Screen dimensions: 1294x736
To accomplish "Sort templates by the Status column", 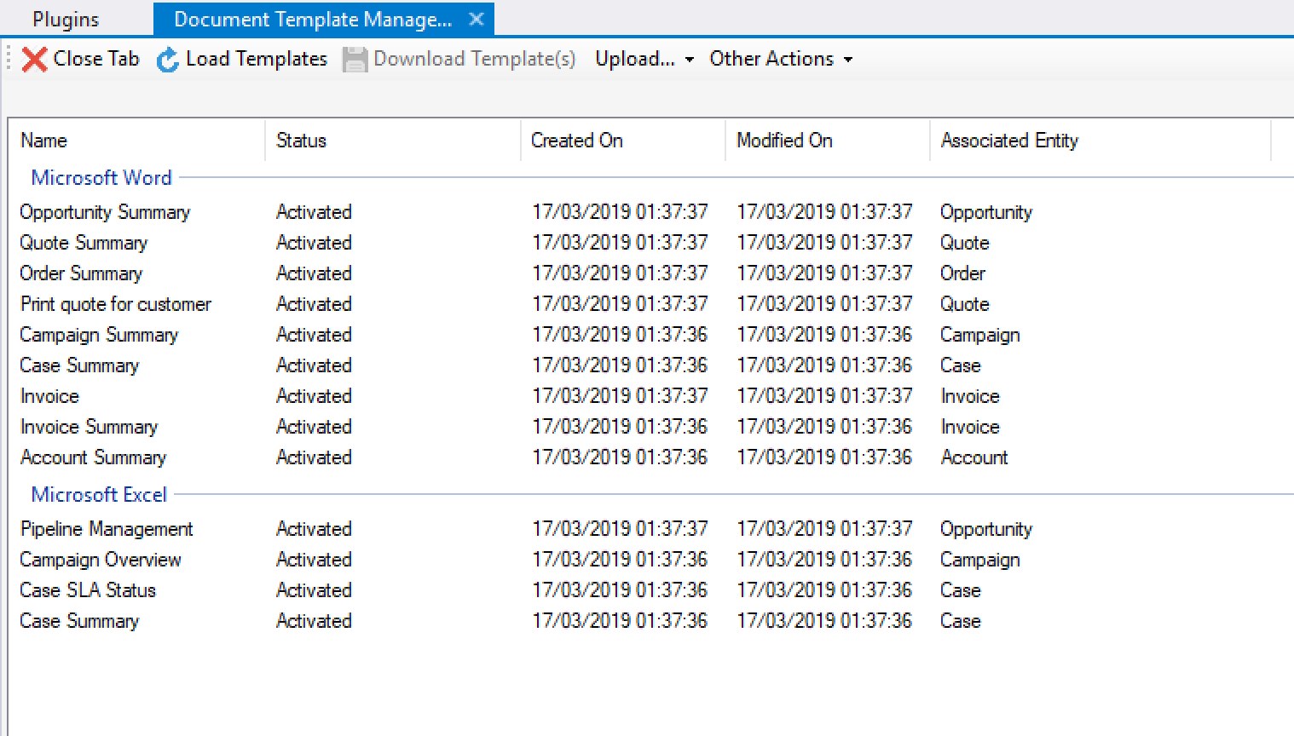I will 301,140.
